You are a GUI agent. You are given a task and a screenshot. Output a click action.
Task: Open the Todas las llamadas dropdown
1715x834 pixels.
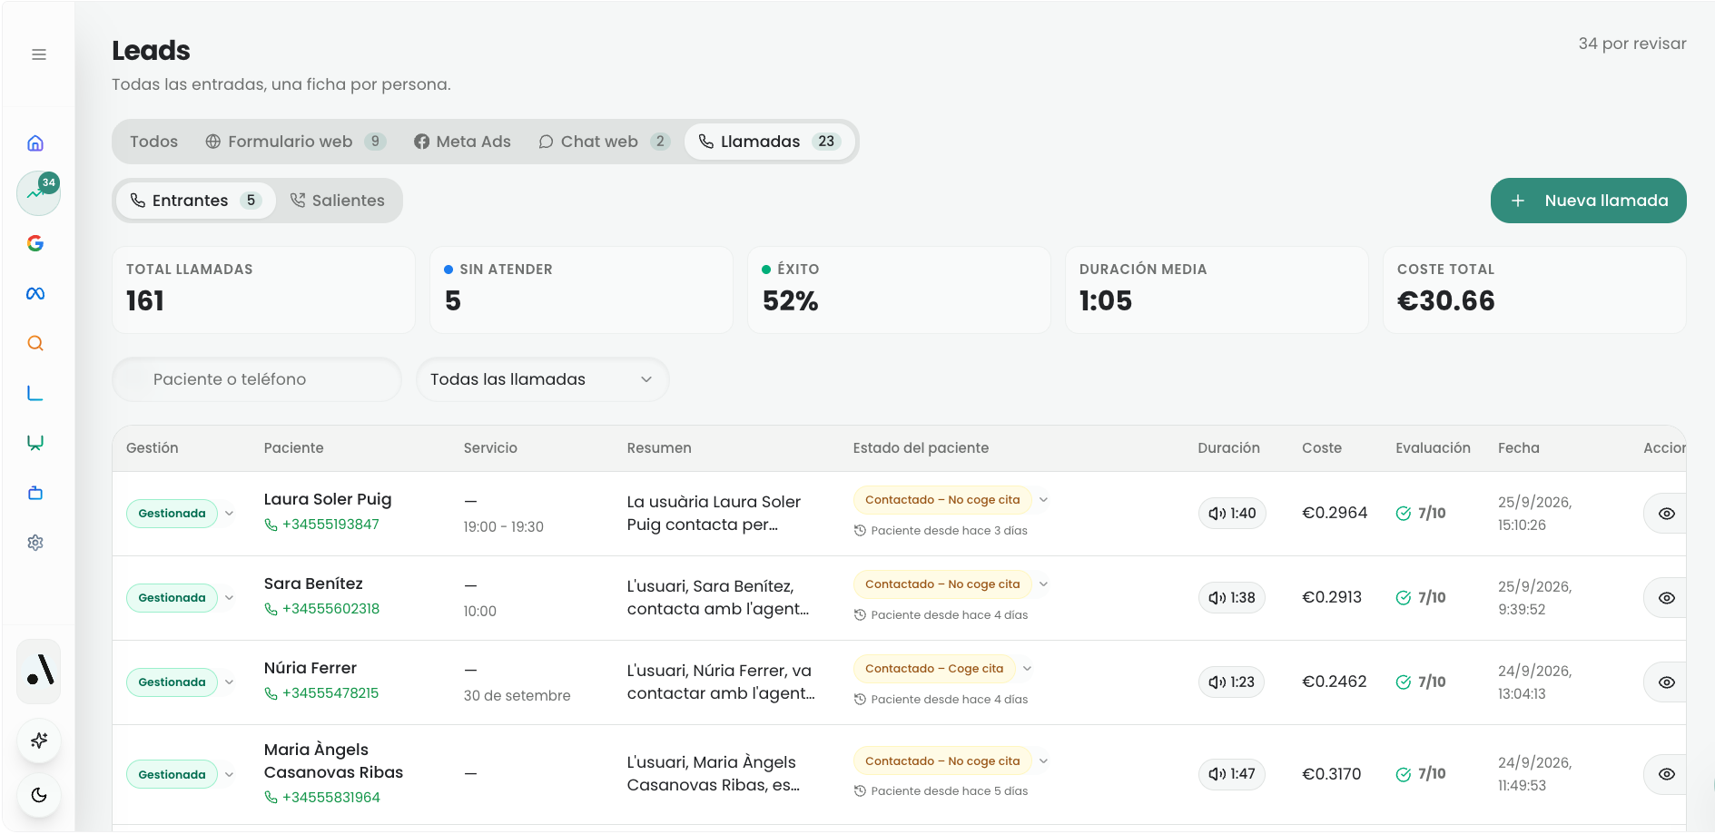(x=542, y=379)
